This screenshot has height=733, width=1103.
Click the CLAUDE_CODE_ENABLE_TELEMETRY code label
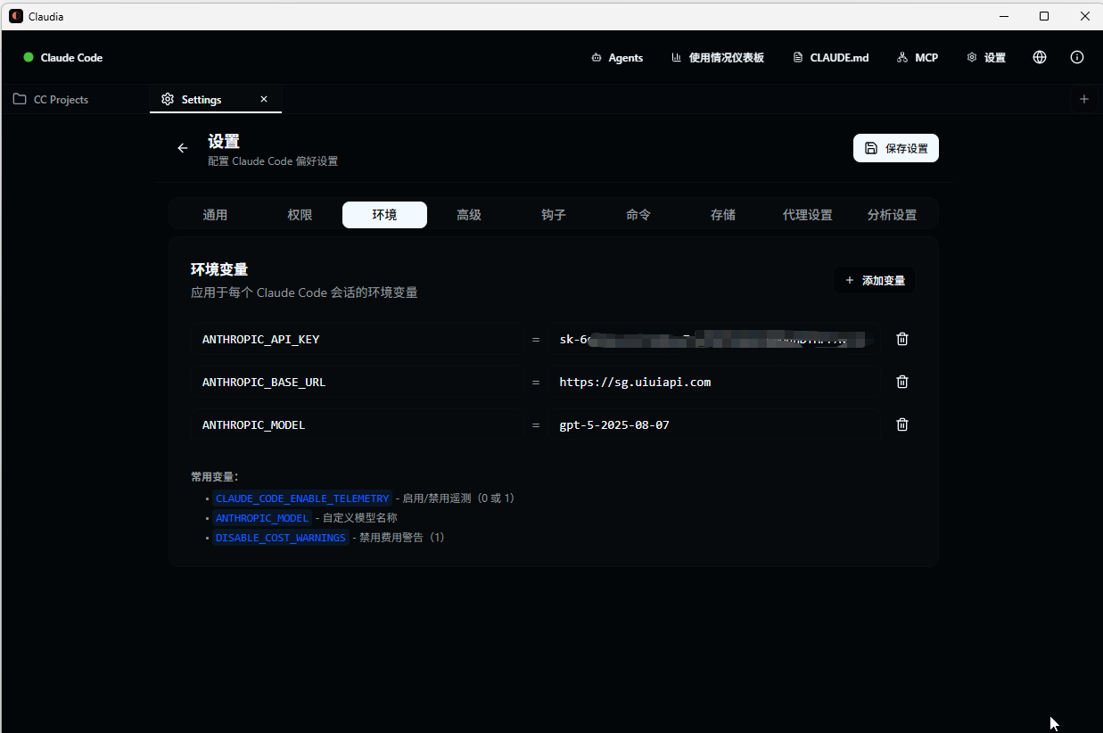(x=302, y=498)
